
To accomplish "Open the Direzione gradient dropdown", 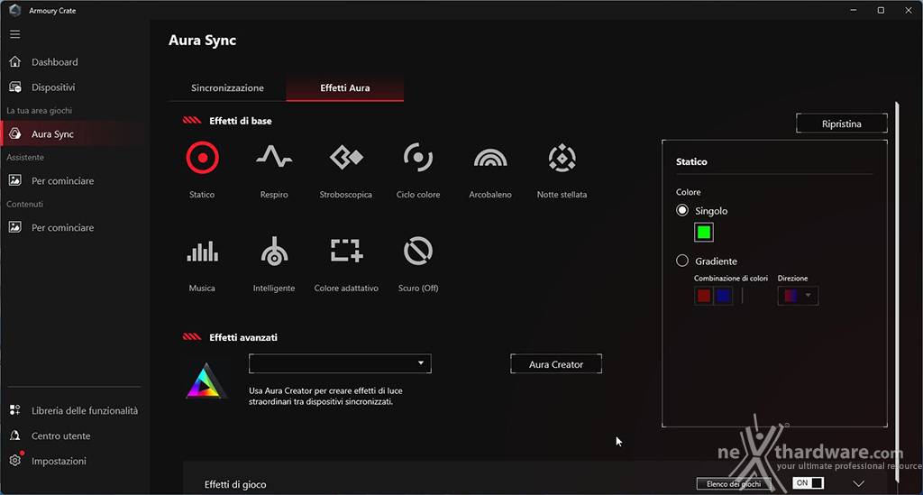I will [798, 296].
